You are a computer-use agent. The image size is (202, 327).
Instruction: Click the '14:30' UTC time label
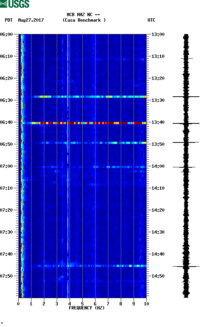pyautogui.click(x=158, y=232)
